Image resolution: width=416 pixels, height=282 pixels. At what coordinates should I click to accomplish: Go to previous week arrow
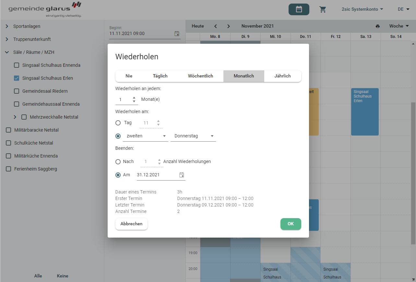[216, 26]
